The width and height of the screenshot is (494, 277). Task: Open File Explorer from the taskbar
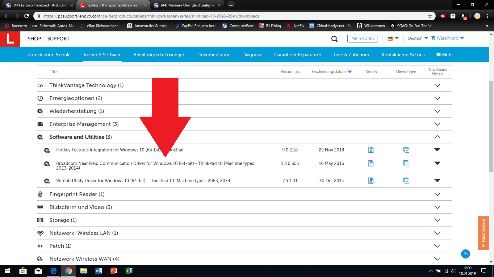click(x=84, y=271)
